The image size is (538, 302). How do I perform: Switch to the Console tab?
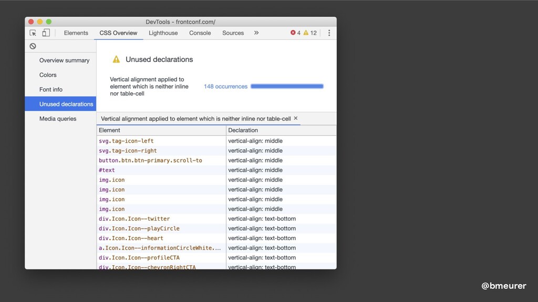tap(200, 33)
